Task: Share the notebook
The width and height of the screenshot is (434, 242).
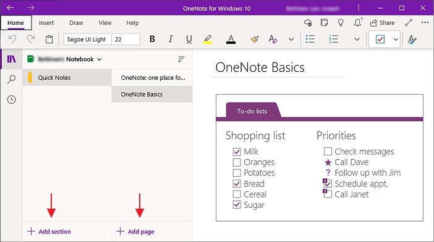Action: (x=382, y=23)
